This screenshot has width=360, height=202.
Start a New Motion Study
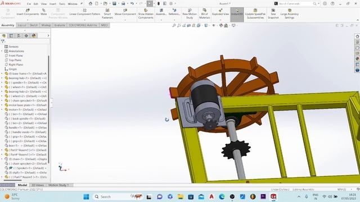[x=190, y=13]
